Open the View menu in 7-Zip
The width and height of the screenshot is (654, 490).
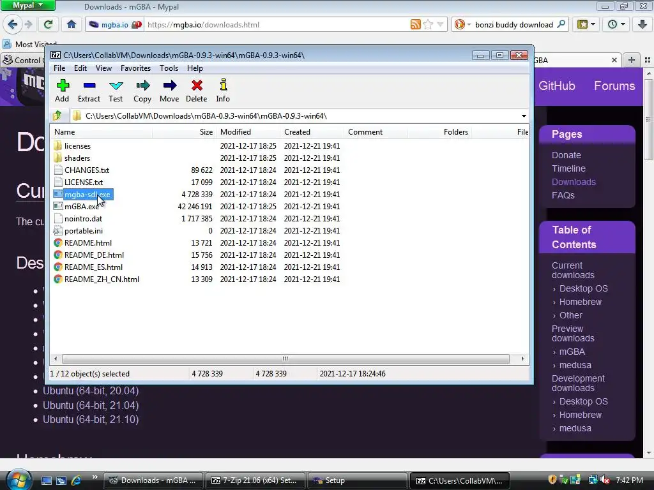click(x=103, y=68)
